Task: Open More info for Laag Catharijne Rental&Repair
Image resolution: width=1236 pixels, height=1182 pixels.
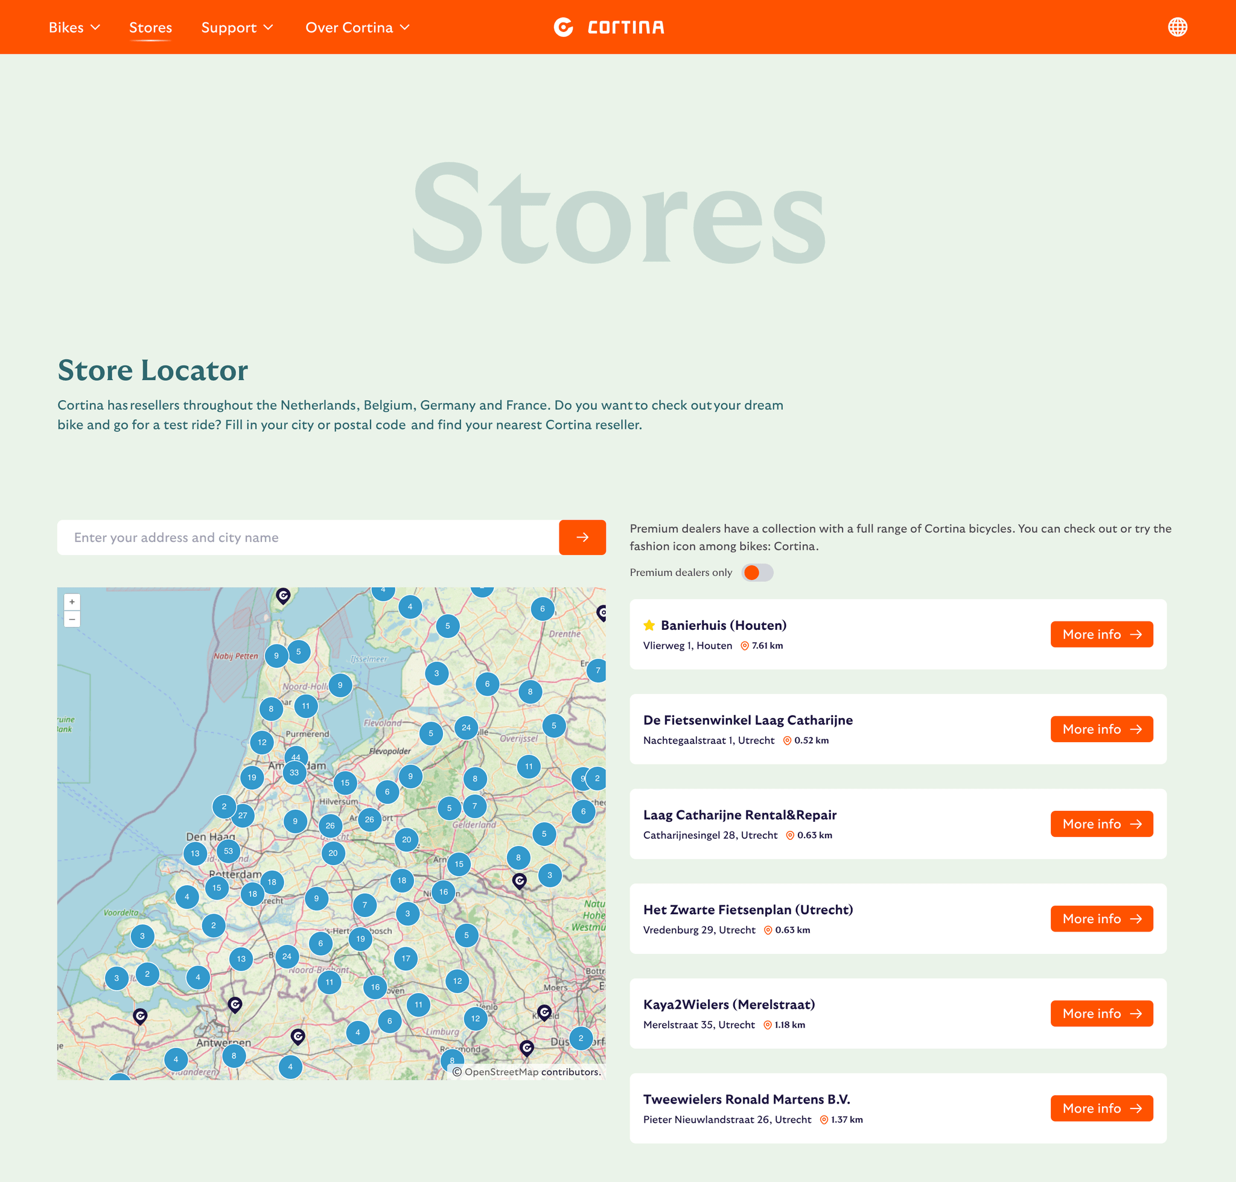Action: (x=1101, y=824)
